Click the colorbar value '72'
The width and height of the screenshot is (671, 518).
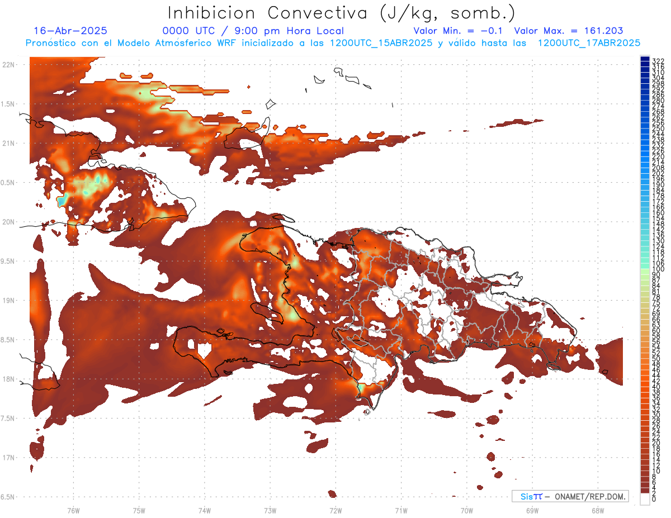click(656, 309)
